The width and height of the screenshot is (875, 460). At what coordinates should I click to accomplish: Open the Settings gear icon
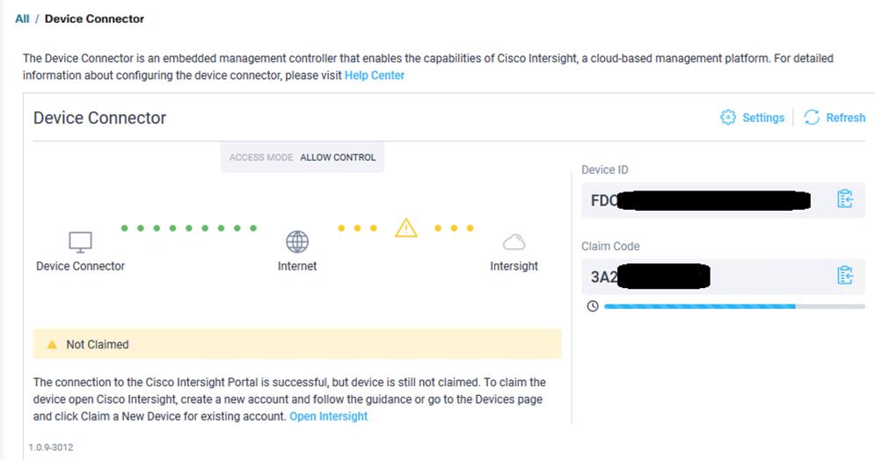click(727, 117)
